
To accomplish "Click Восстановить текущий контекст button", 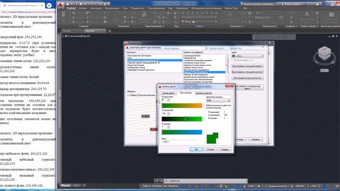I will (x=248, y=72).
